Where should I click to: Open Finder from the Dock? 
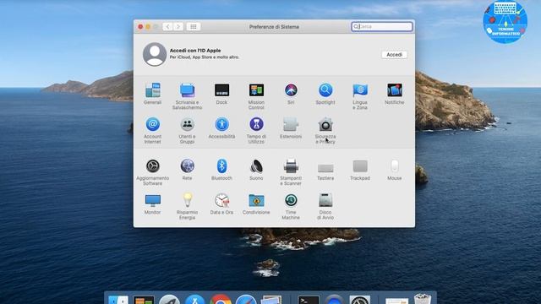coord(118,300)
